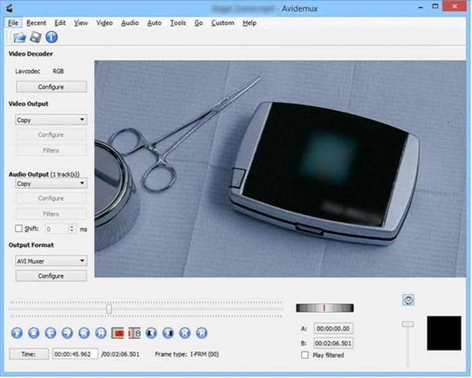The image size is (472, 378).
Task: Show video information with the blue info icon
Action: click(51, 37)
